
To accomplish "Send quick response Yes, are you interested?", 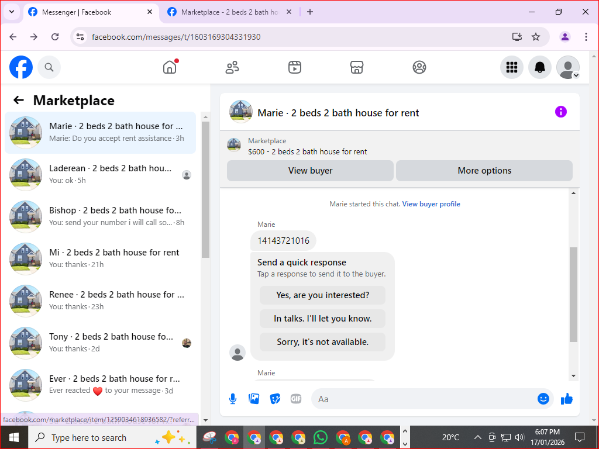I will 322,295.
